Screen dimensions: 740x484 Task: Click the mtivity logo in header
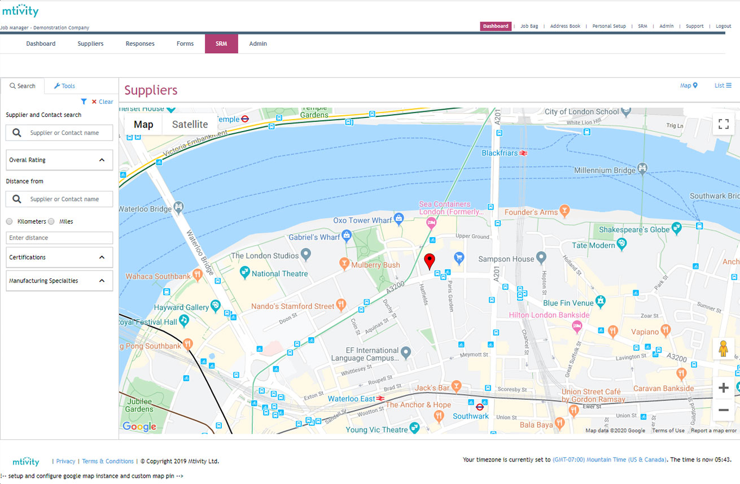click(20, 11)
